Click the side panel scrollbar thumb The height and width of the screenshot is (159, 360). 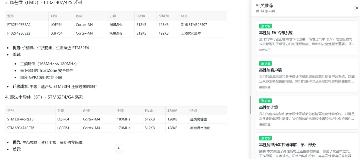[x=250, y=105]
